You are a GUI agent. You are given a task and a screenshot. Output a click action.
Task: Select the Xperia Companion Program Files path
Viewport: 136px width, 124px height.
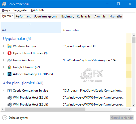coord(93,91)
